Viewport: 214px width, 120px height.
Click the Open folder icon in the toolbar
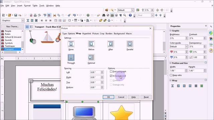pyautogui.click(x=9, y=15)
